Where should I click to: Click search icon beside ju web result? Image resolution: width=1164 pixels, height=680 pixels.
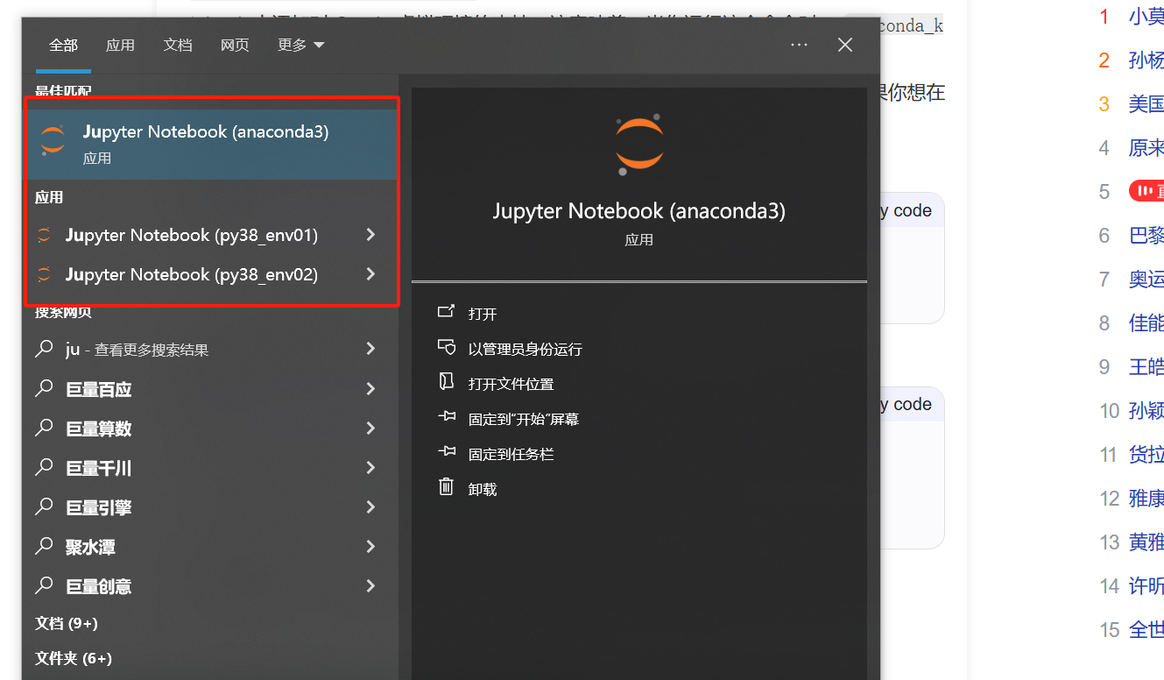[44, 349]
